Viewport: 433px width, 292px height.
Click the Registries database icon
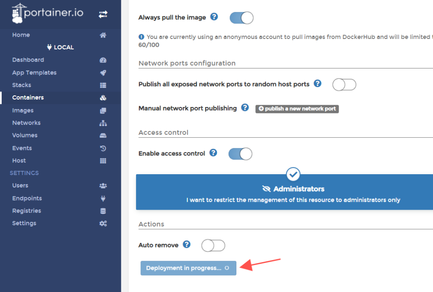103,211
